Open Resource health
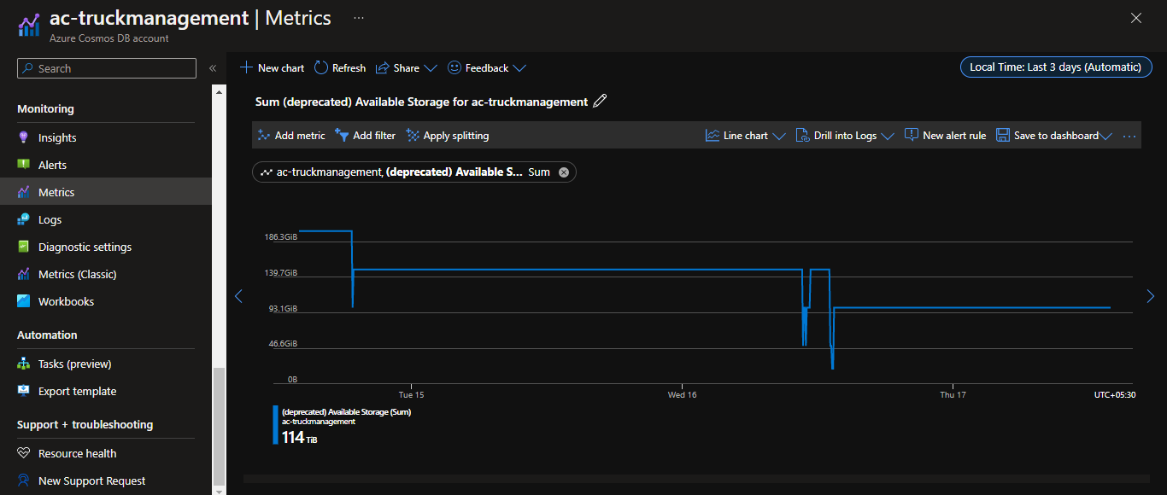The image size is (1167, 495). click(77, 453)
